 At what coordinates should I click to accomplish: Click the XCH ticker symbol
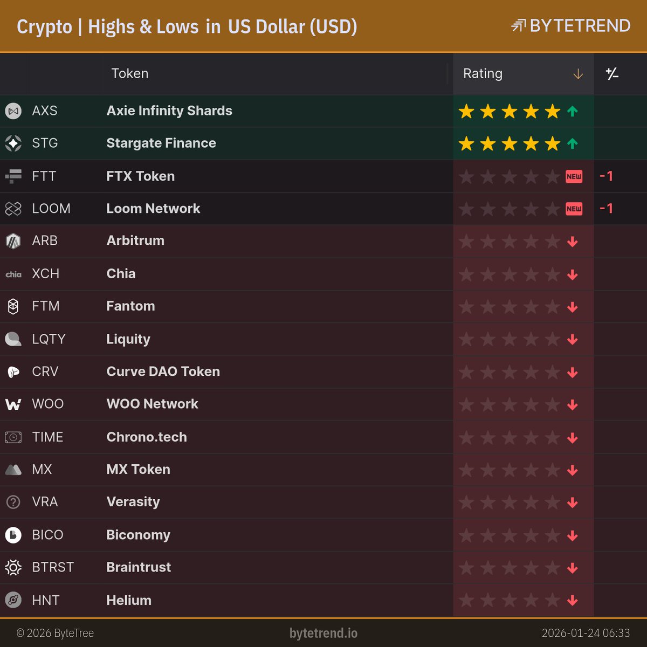coord(46,274)
